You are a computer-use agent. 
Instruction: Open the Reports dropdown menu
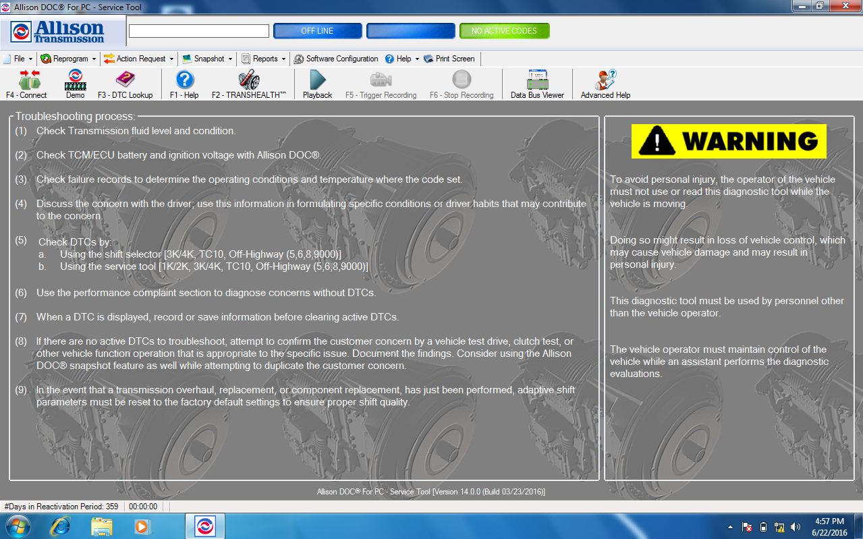pos(263,59)
